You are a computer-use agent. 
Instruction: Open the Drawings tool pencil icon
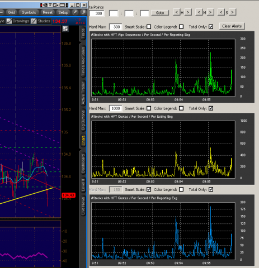tap(9, 21)
